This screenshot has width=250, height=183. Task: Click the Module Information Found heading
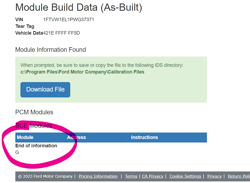(51, 50)
